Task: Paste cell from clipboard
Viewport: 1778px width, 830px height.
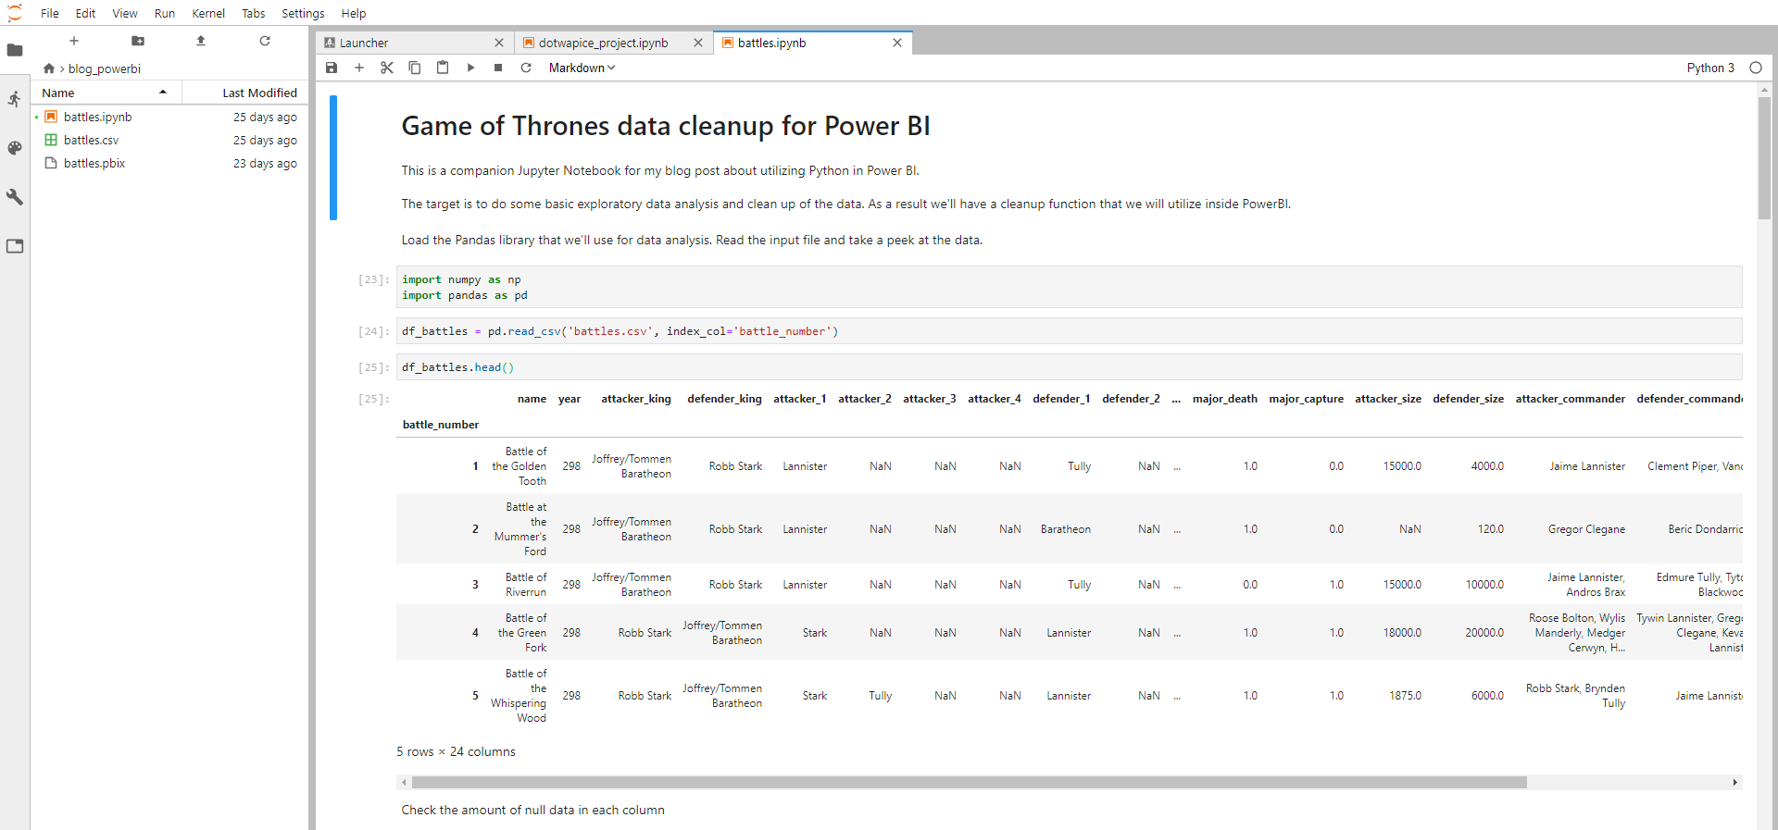Action: [x=443, y=68]
